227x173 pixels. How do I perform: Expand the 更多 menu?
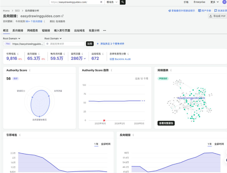click(x=214, y=2)
